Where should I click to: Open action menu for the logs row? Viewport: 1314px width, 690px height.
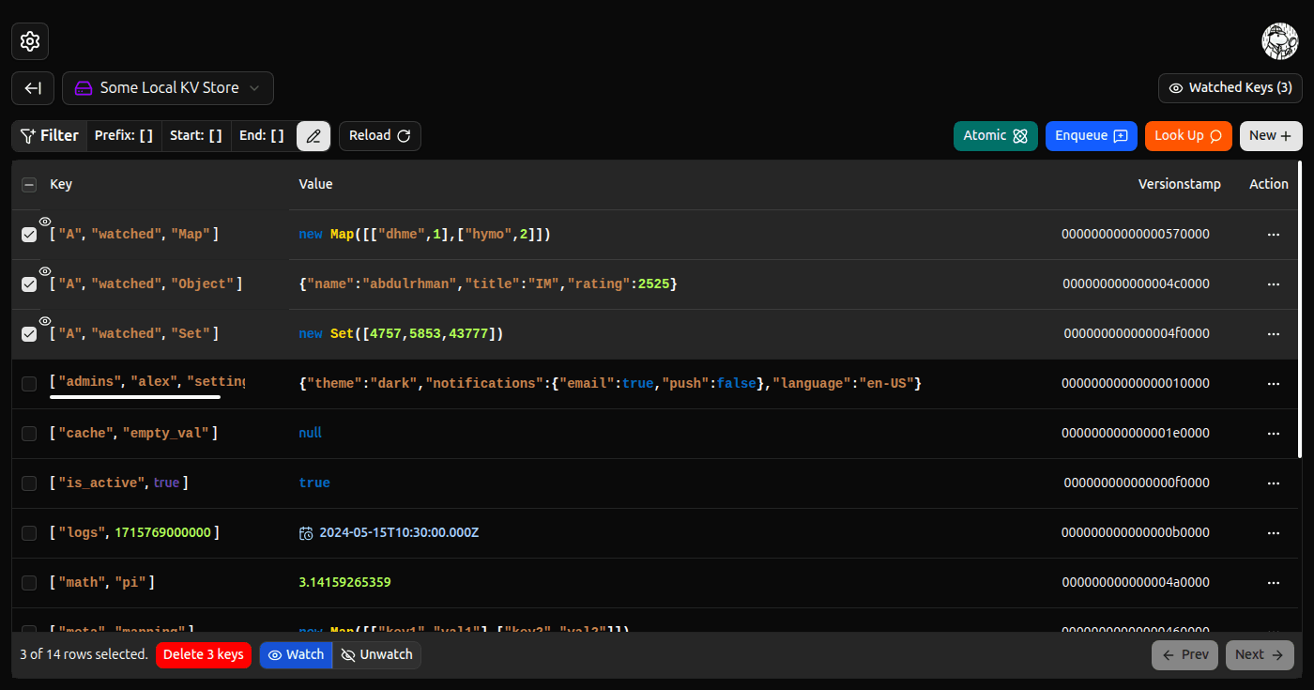pyautogui.click(x=1274, y=533)
